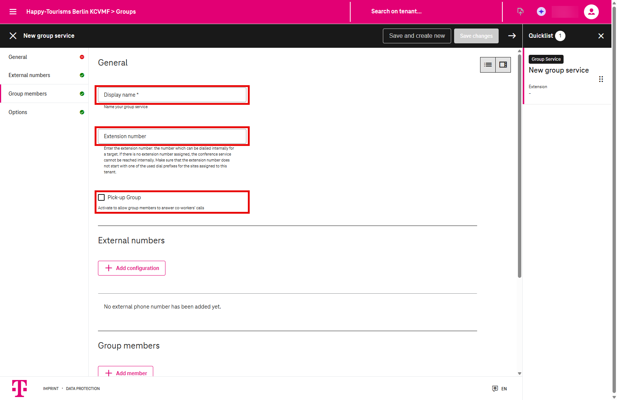The height and width of the screenshot is (400, 617).
Task: Open Options section in the sidebar
Action: [18, 112]
